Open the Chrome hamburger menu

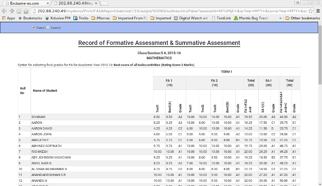[318, 10]
